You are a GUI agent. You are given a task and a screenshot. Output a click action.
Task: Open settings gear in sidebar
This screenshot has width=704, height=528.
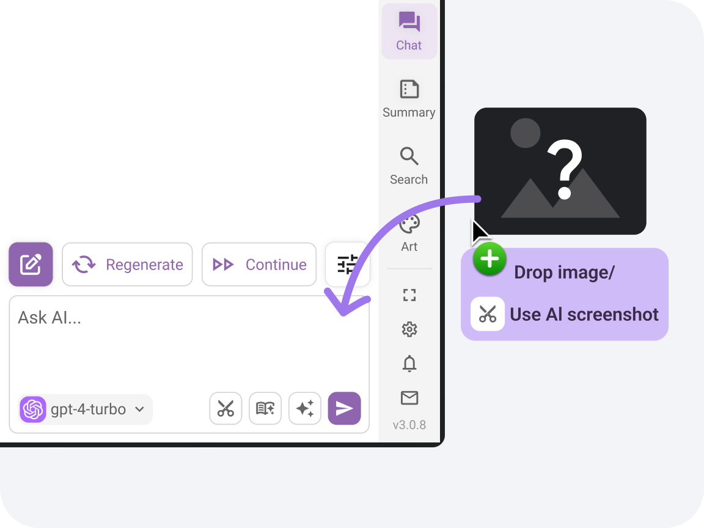tap(409, 329)
